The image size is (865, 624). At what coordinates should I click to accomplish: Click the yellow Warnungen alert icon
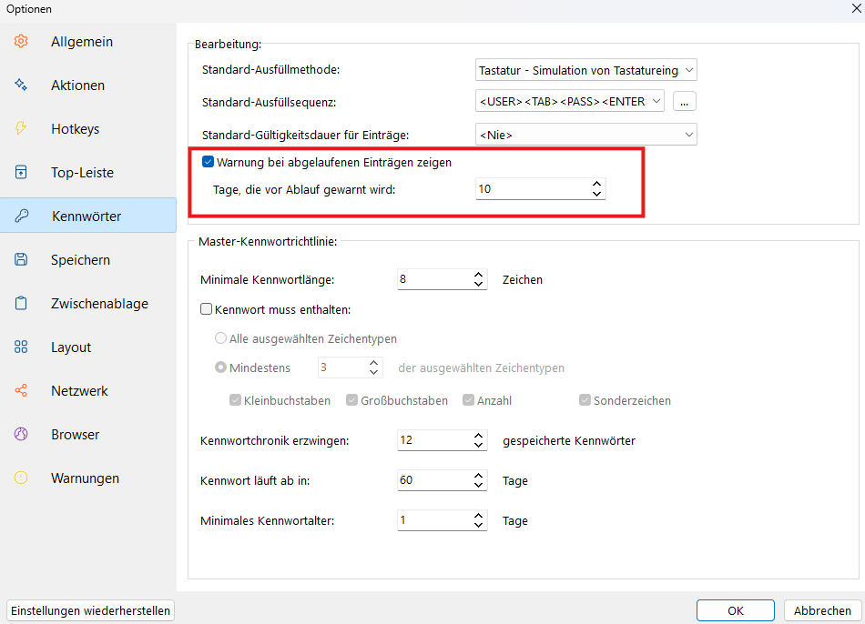tap(21, 478)
